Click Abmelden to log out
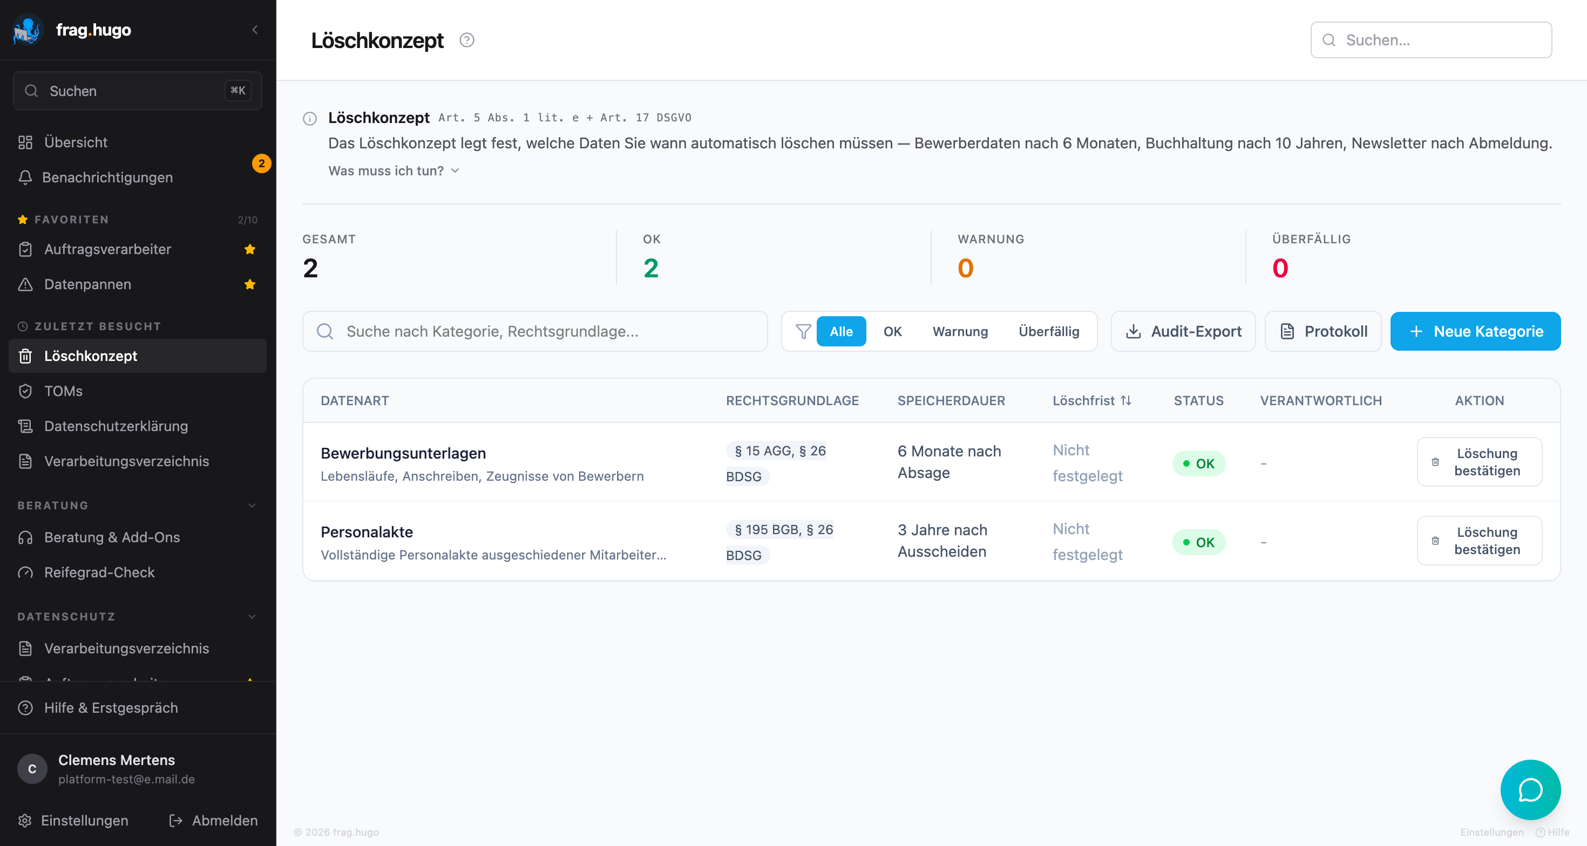The image size is (1587, 846). coord(213,820)
